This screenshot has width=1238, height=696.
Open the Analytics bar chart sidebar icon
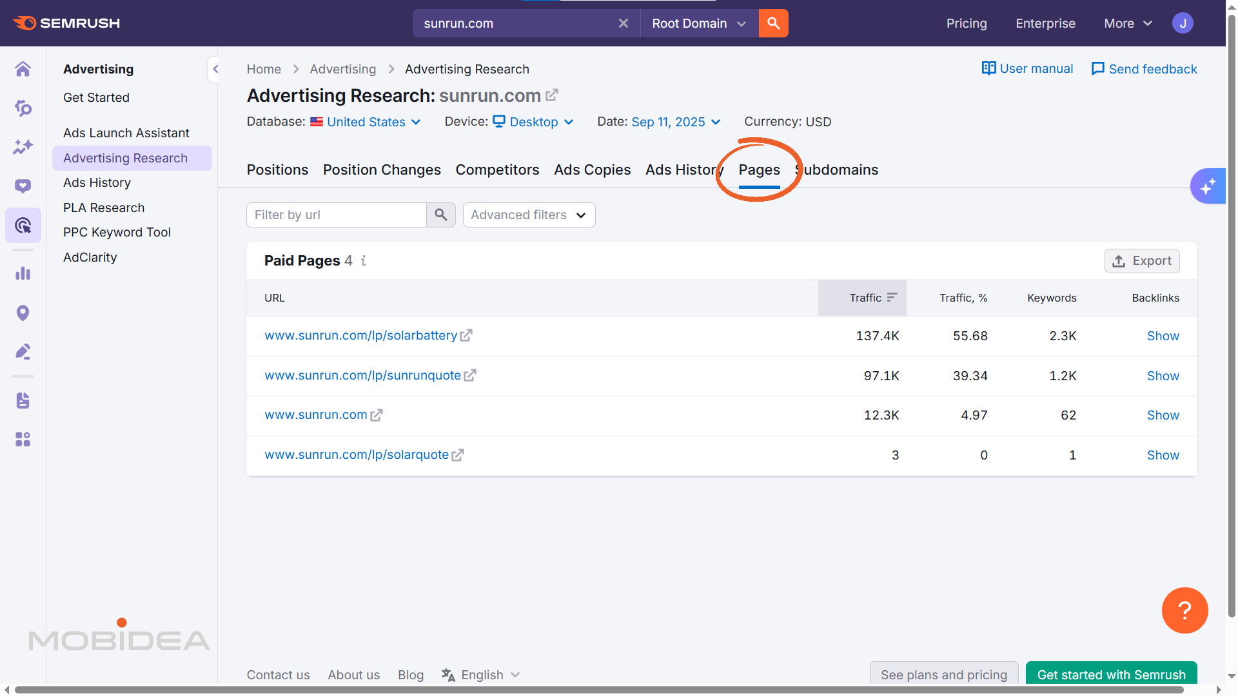23,273
